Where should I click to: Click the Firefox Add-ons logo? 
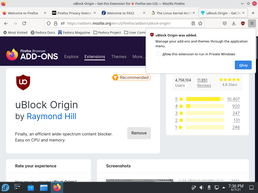[x=32, y=55]
